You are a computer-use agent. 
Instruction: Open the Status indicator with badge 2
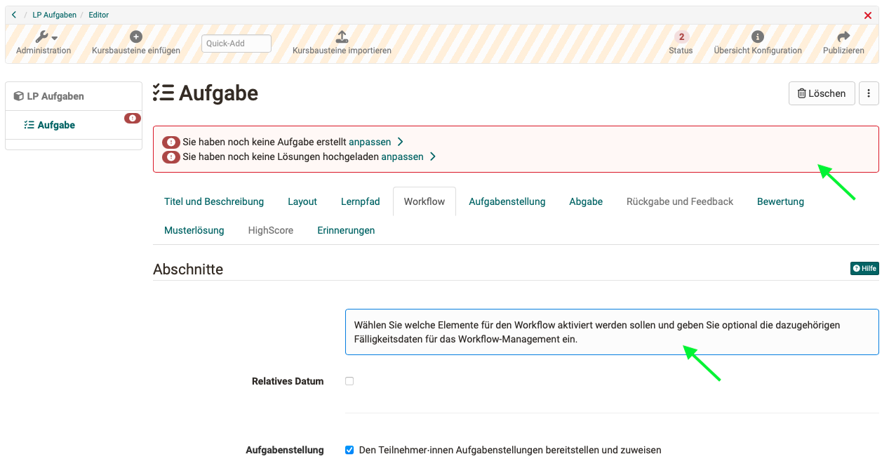[x=681, y=37]
